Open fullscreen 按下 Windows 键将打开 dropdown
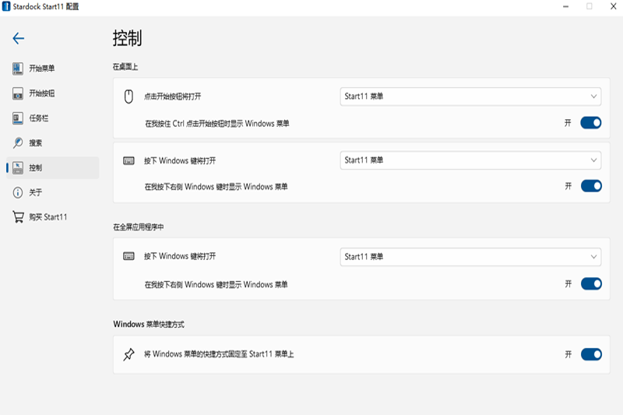The image size is (623, 415). click(x=470, y=257)
